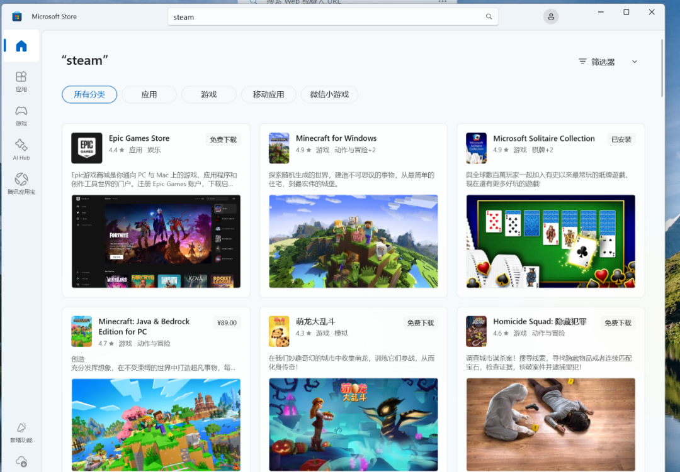
Task: Open 新增功能 in the sidebar
Action: (21, 432)
